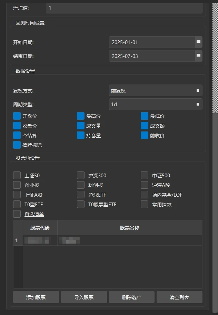Select row 1 in the stock table
218x315 pixels.
(x=108, y=240)
